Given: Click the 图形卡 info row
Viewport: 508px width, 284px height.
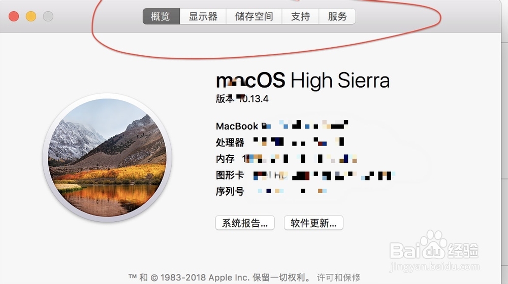Looking at the screenshot, I should 304,175.
